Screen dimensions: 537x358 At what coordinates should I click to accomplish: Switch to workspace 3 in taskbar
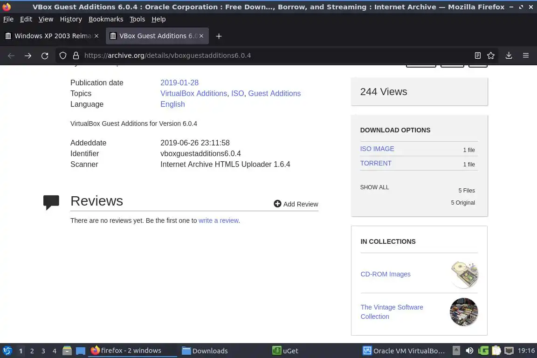point(43,351)
